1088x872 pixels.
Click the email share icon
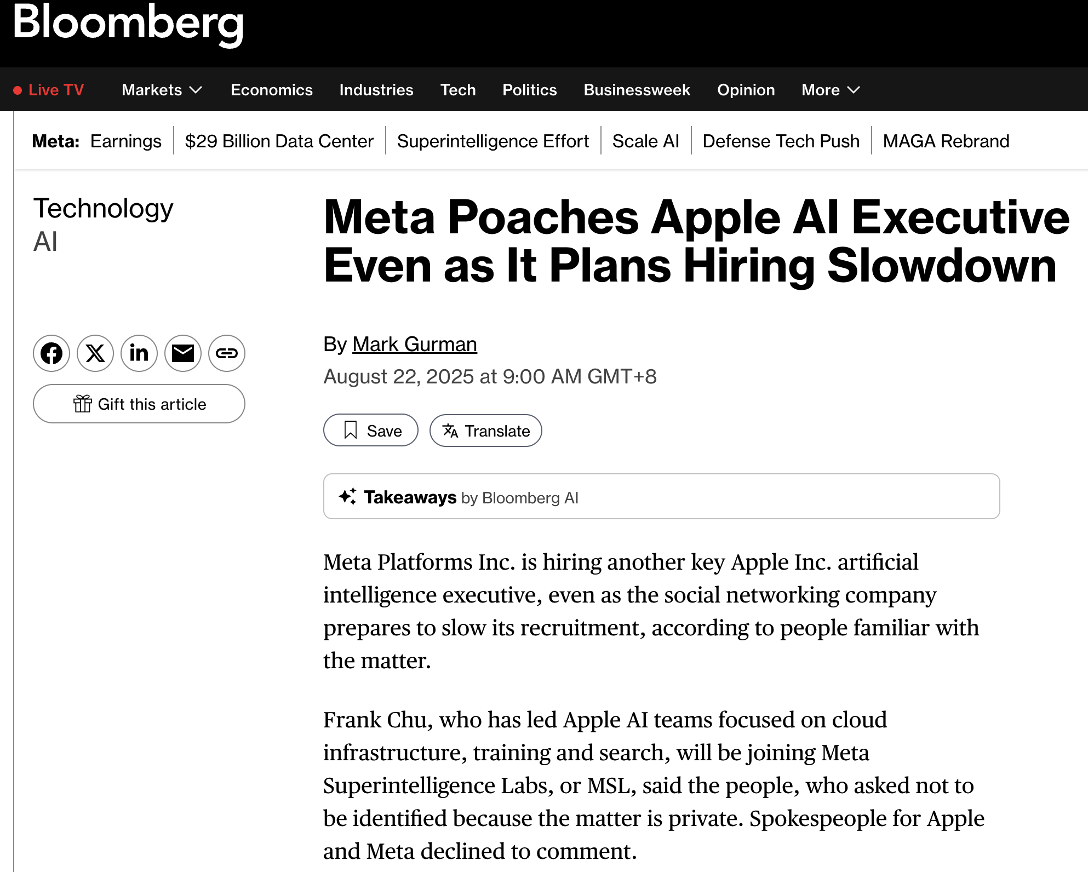(x=183, y=353)
